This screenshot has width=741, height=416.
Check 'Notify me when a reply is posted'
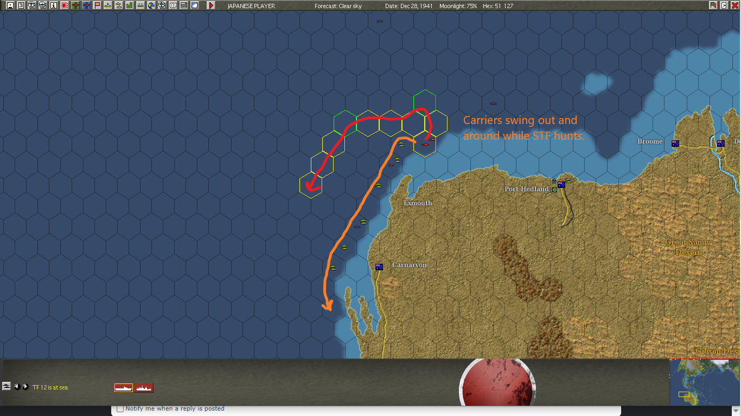(x=120, y=409)
